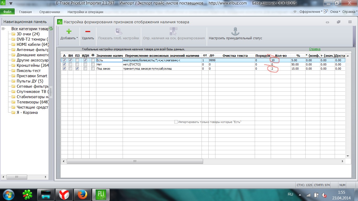Click the anchor forced status icon
Viewport: 358px width, 201px height.
pyautogui.click(x=235, y=31)
